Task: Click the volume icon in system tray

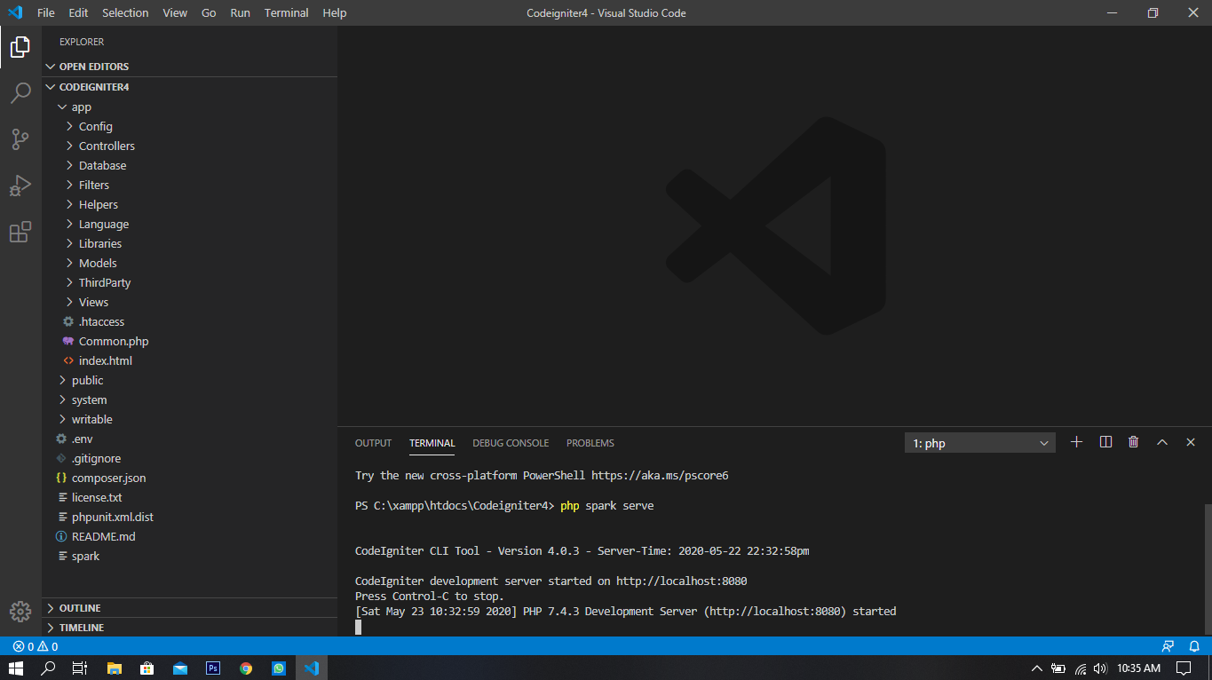Action: (x=1100, y=668)
